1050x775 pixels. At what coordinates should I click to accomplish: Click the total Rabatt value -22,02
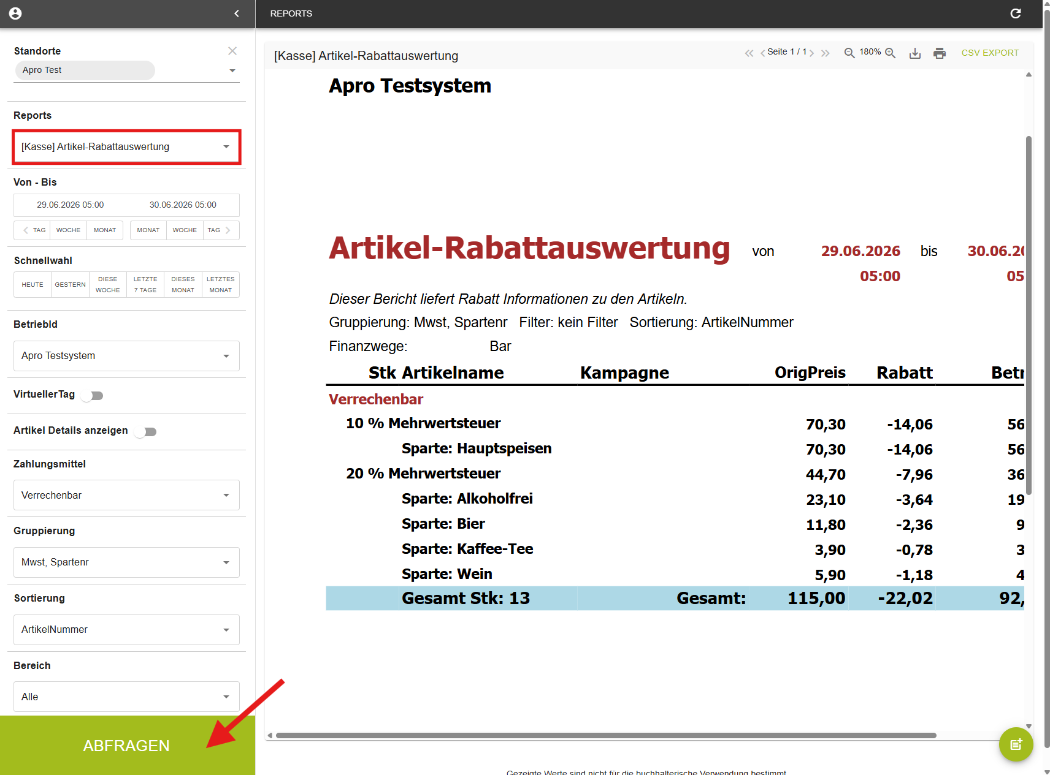tap(905, 599)
